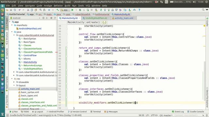Collapse the layout folder
This screenshot has height=117, width=209.
[14, 85]
